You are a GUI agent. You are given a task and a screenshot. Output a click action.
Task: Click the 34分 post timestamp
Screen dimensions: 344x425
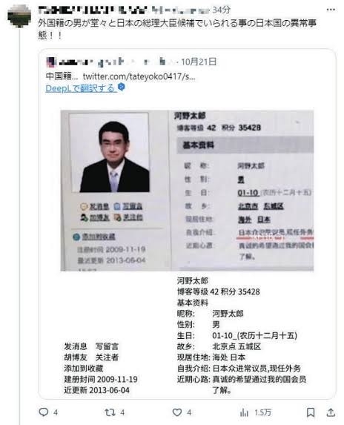(x=221, y=10)
